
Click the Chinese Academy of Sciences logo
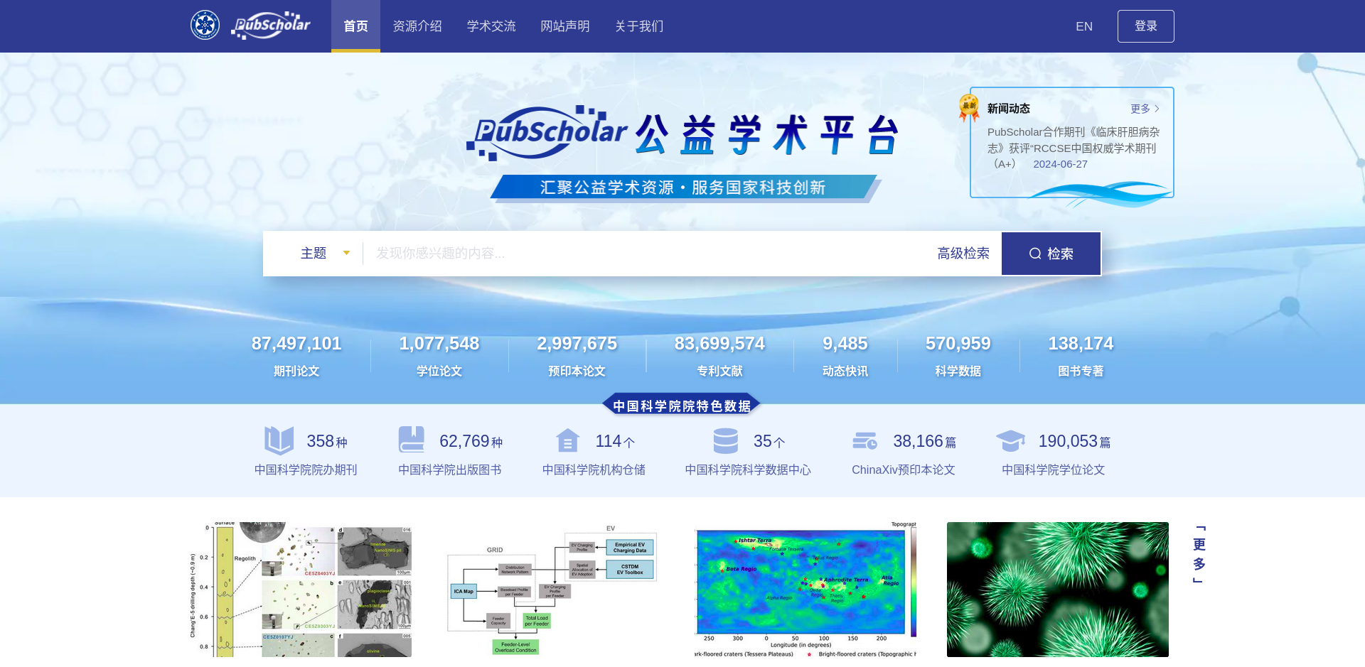click(x=205, y=25)
